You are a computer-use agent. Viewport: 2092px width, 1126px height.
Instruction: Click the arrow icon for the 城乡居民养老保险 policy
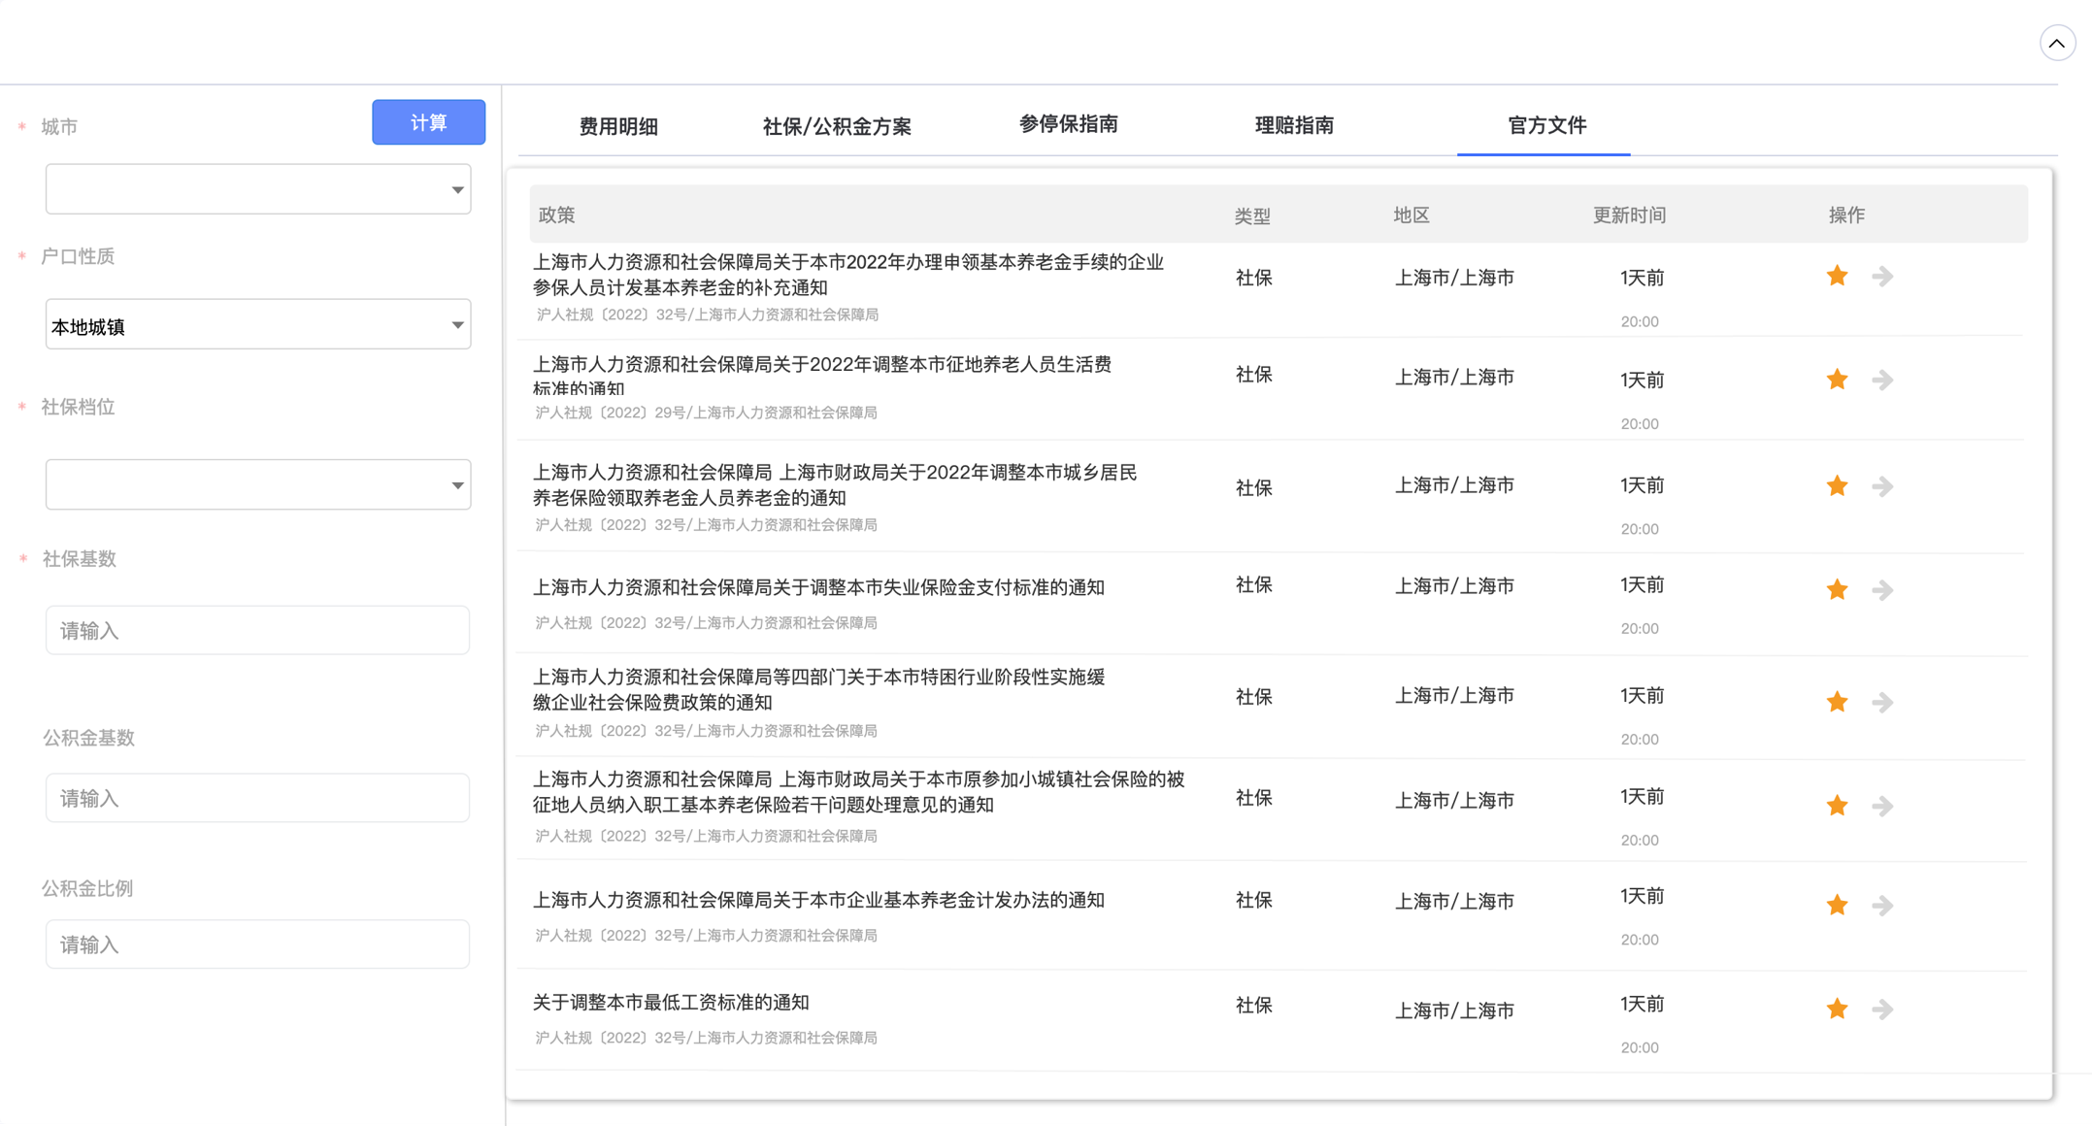point(1882,486)
